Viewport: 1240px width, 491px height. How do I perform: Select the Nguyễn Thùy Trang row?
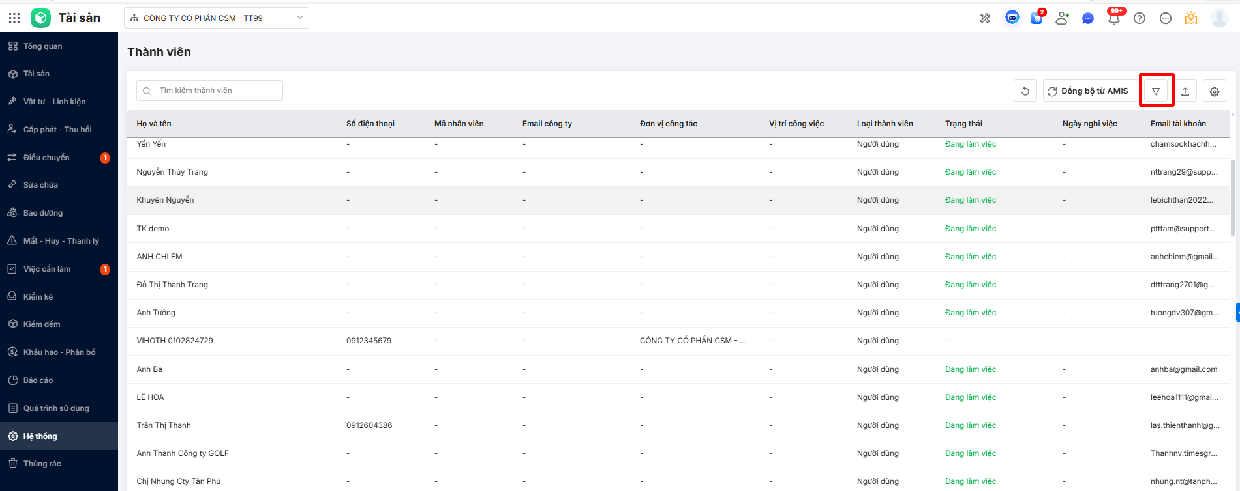coord(173,172)
